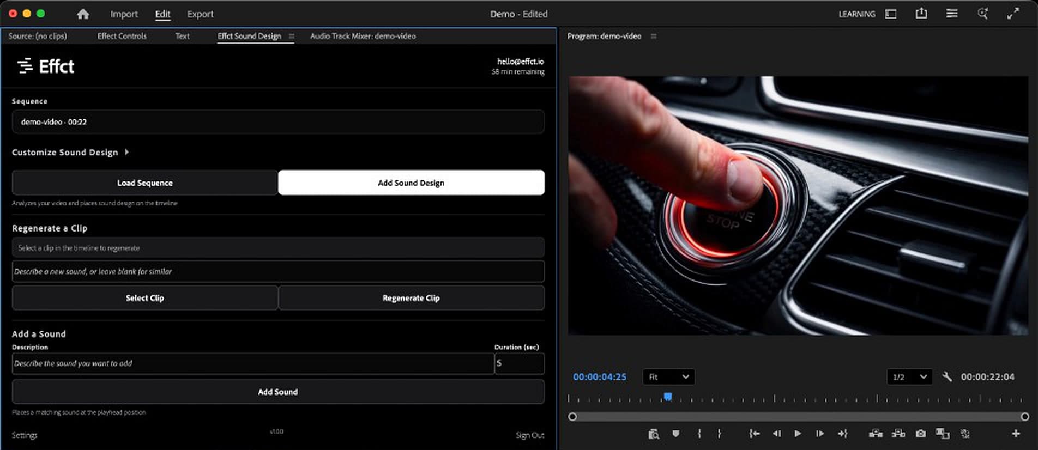Step forward one frame
The image size is (1038, 450).
click(819, 434)
